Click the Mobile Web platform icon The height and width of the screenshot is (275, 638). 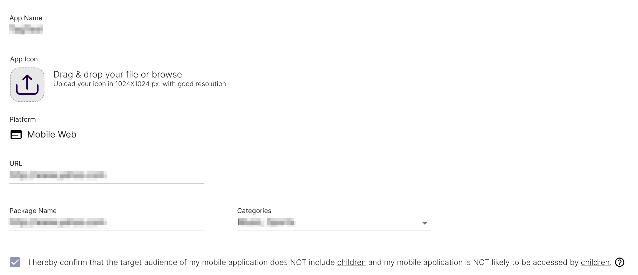coord(16,134)
